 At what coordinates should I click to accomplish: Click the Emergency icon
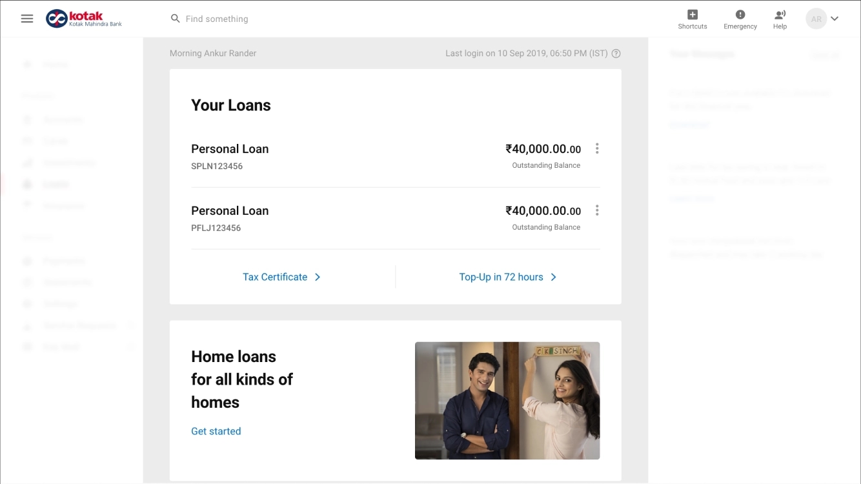[x=740, y=18]
